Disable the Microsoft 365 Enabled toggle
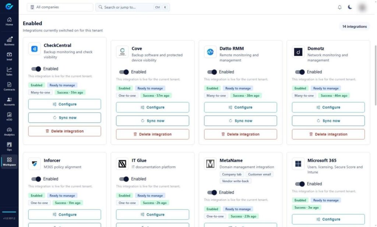 point(300,184)
